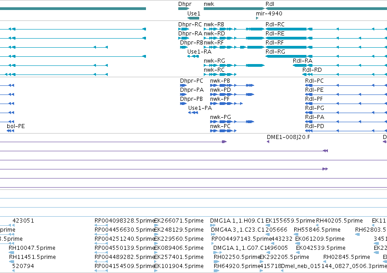
Task: Select transcript Rdl-RC
Action: tap(275, 25)
